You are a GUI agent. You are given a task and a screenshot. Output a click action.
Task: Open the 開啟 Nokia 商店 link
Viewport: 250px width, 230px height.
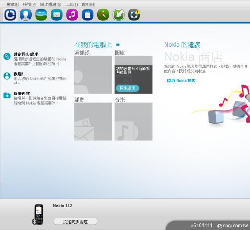tap(181, 81)
